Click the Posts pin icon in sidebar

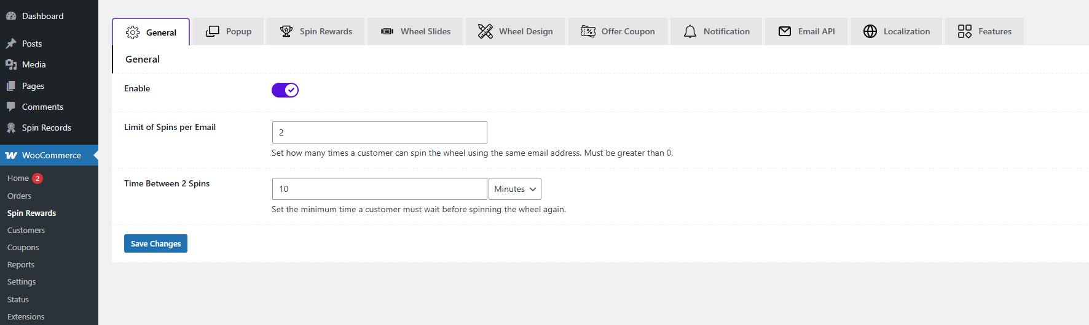point(11,44)
